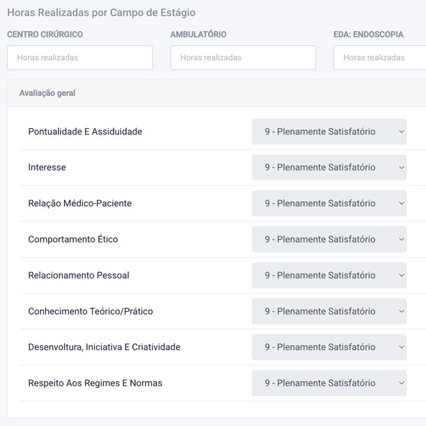The image size is (426, 426).
Task: Open the Pontualidade E Assiduidade rating dropdown
Action: (329, 132)
